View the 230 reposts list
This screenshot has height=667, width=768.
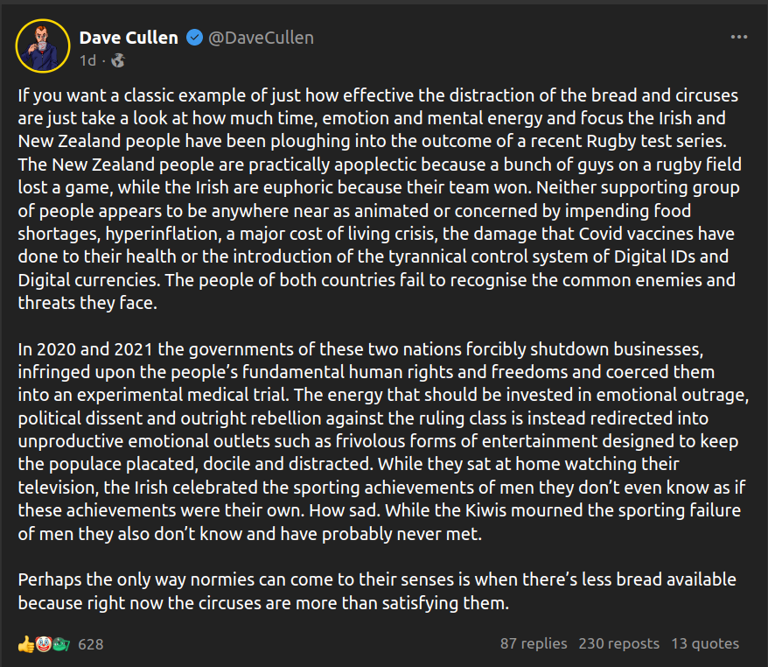618,643
